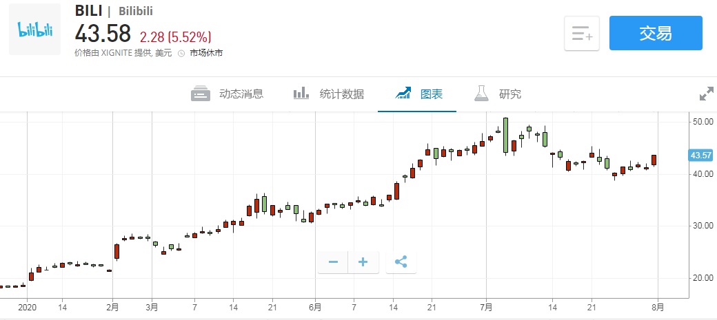Zoom in the chart with plus
Image resolution: width=717 pixels, height=320 pixels.
click(363, 262)
